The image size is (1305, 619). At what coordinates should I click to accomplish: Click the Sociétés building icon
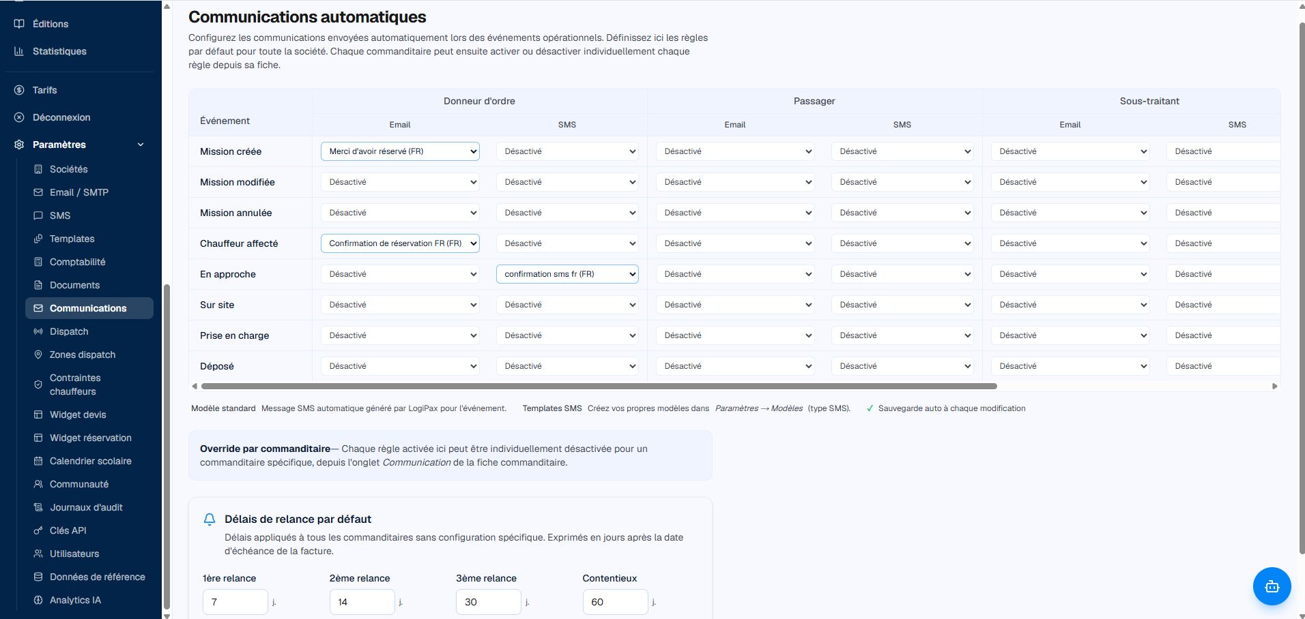pos(38,169)
